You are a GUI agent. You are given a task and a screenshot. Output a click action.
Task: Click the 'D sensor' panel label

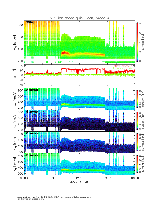pyautogui.click(x=32, y=155)
